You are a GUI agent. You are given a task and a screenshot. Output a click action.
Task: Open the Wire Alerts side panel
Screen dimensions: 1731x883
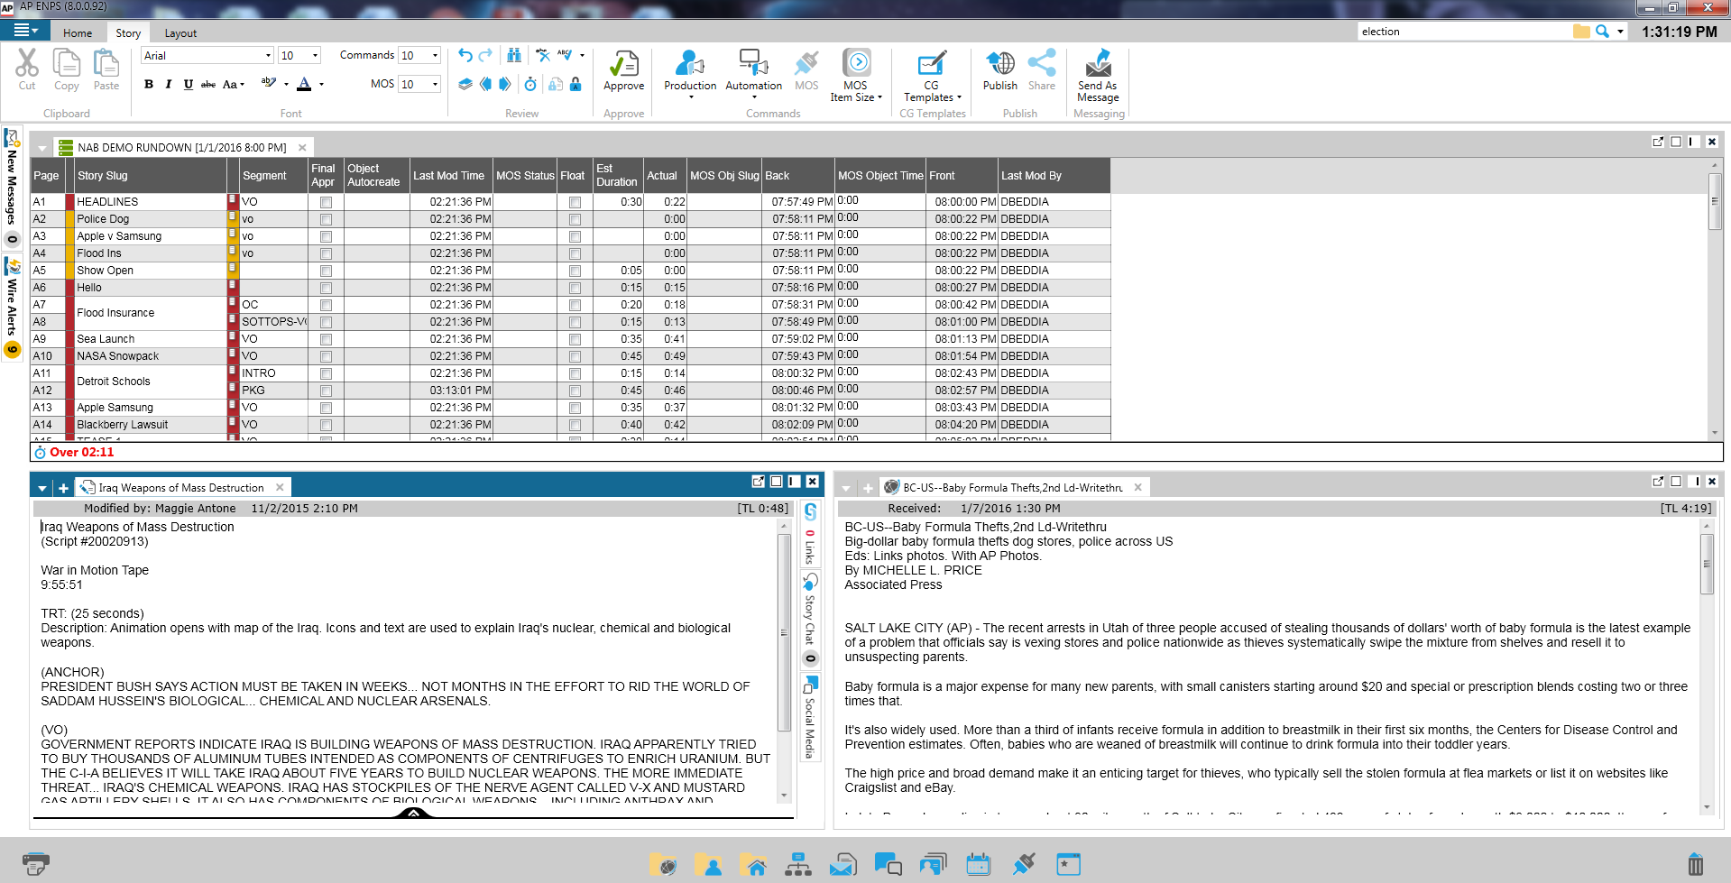pyautogui.click(x=12, y=307)
